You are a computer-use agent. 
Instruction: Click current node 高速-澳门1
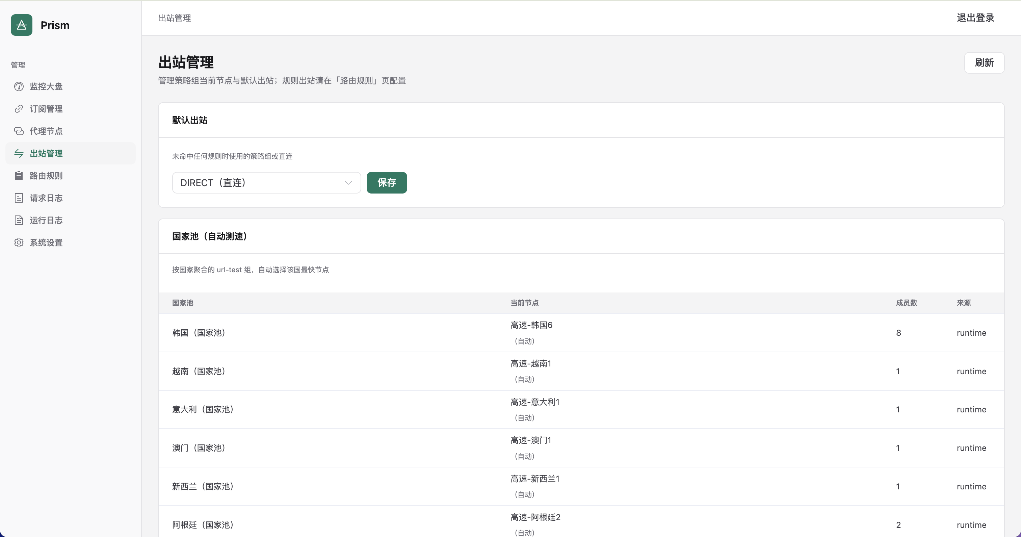(x=531, y=440)
